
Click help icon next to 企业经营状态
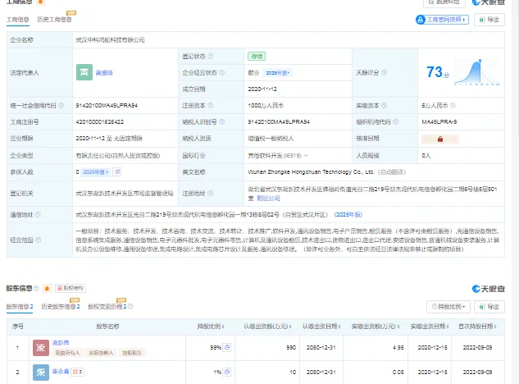[x=221, y=72]
